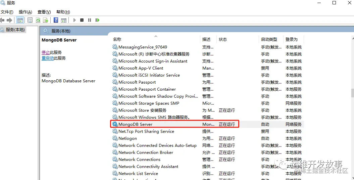
Task: Select Microsoft (R) 诊断中心标准收集器服务 row
Action: click(208, 54)
